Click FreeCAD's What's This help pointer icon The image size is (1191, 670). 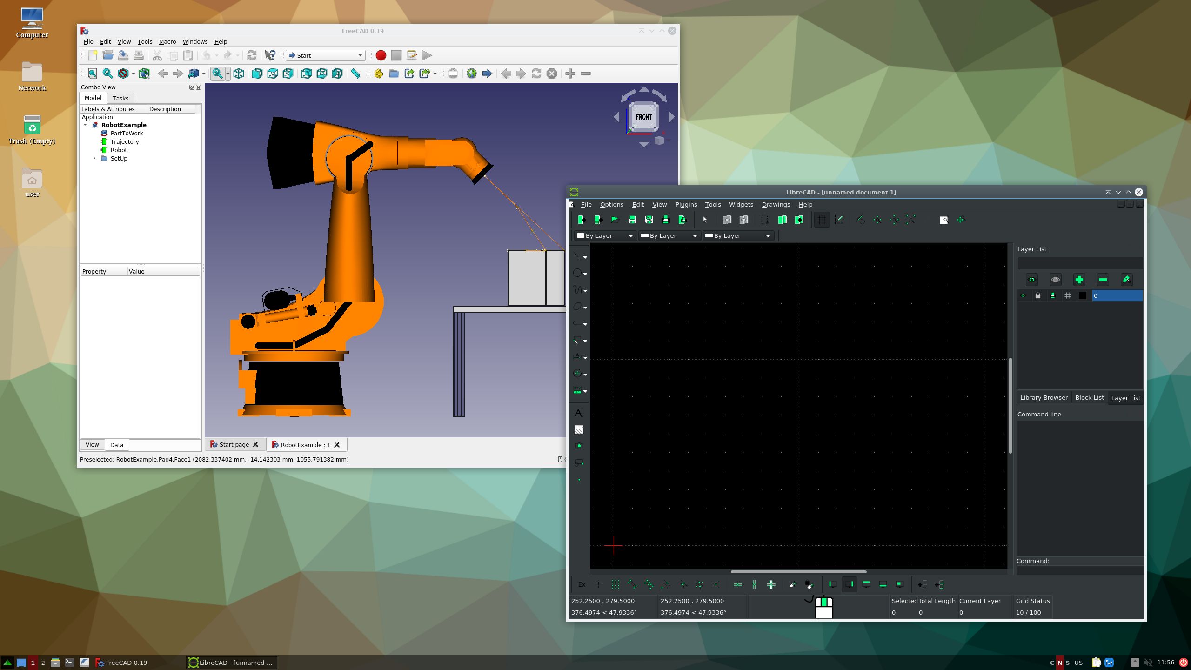click(x=270, y=55)
